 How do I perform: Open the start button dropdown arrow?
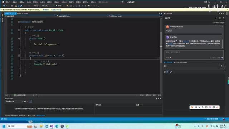62,6
